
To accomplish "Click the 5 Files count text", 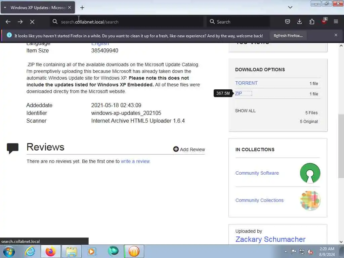I will tap(311, 113).
